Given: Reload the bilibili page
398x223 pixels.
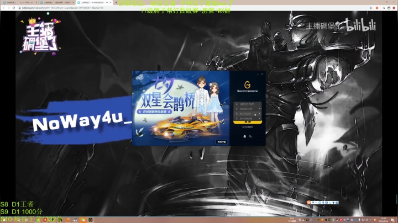Looking at the screenshot, I should (14, 8).
